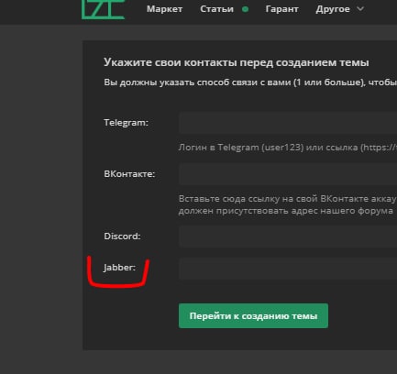Click the Telegram login hint text

[288, 148]
